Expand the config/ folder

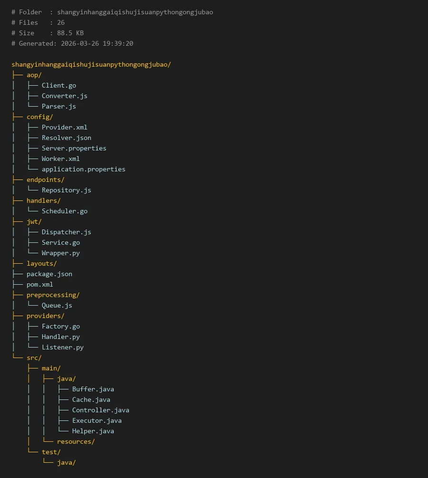tap(40, 117)
